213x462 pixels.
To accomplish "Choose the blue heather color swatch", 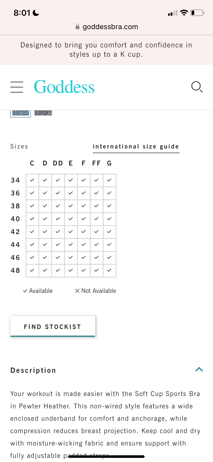I will [21, 113].
